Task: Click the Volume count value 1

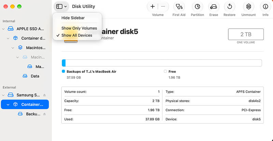Action: tap(159, 92)
